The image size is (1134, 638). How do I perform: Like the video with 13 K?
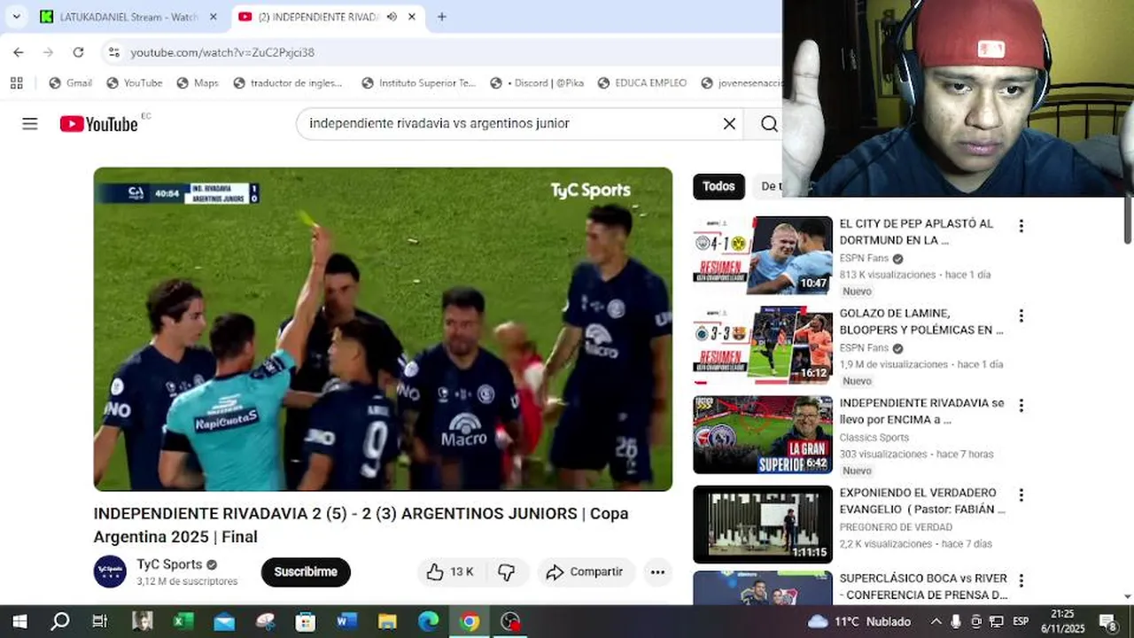tap(450, 572)
